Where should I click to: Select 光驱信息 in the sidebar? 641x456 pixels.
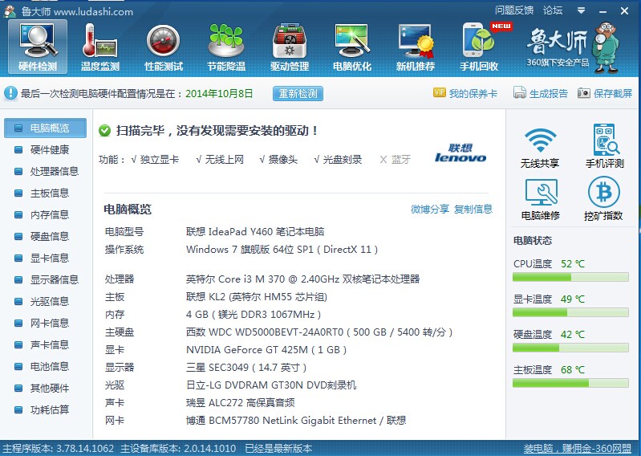coord(46,301)
